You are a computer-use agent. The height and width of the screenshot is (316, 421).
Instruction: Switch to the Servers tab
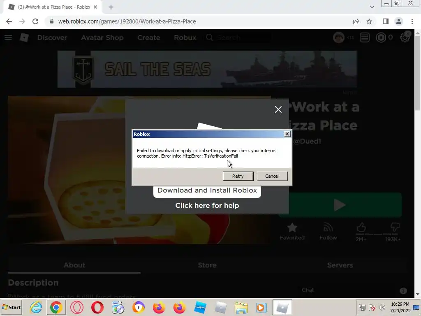pyautogui.click(x=340, y=265)
